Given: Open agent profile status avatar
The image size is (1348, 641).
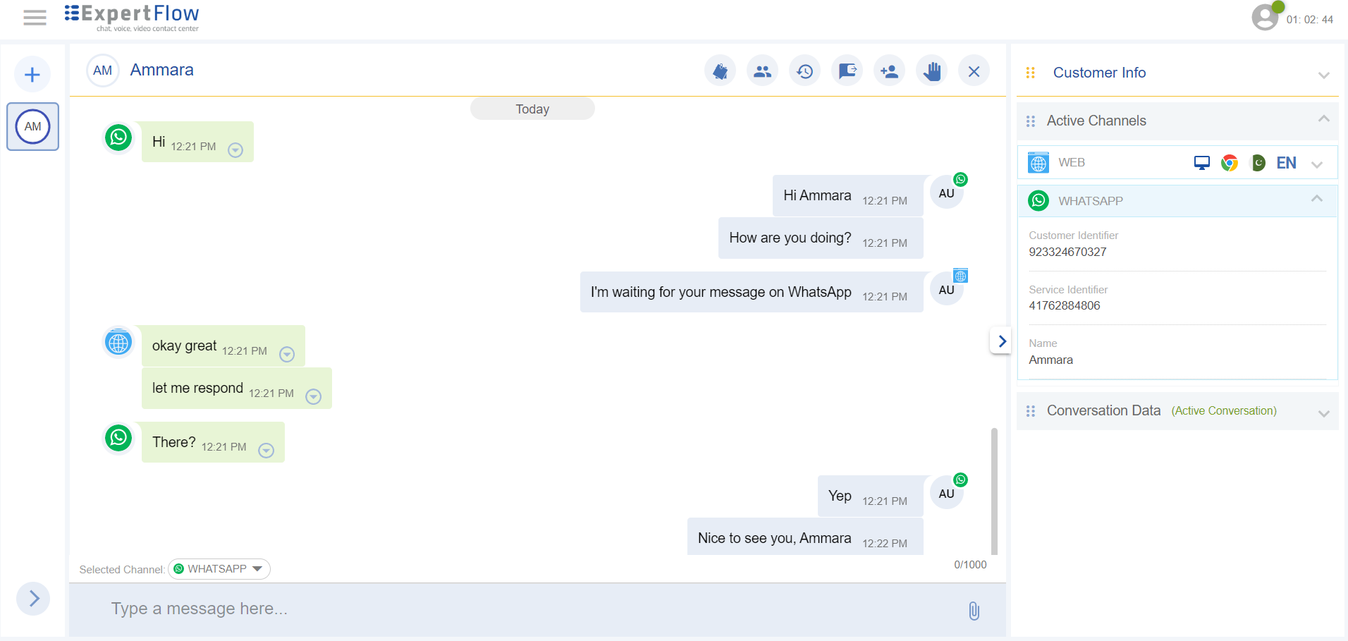Looking at the screenshot, I should coord(1265,17).
